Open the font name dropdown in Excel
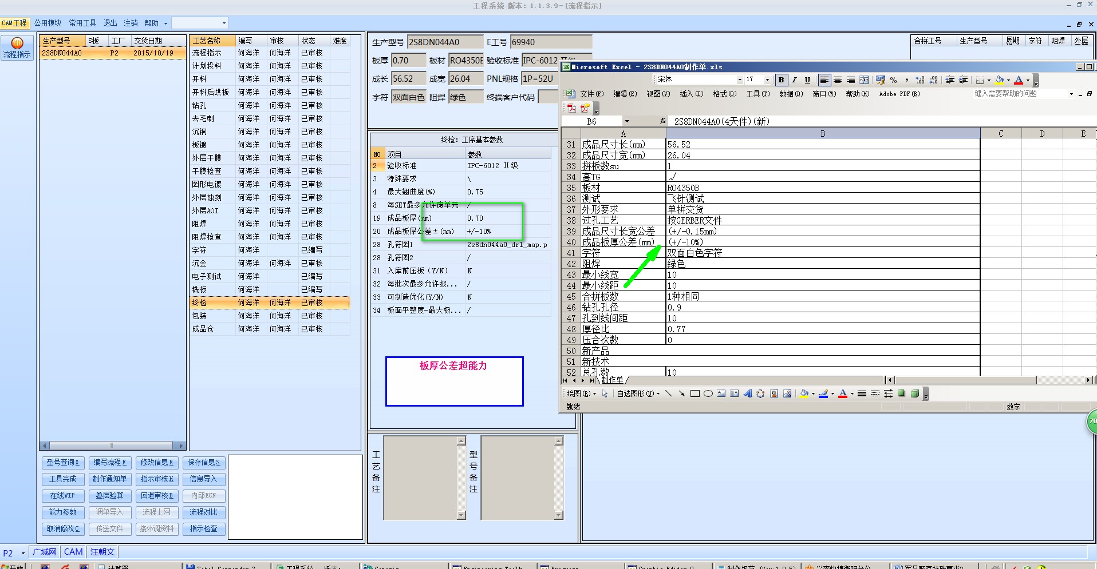Viewport: 1097px width, 569px height. [x=740, y=79]
